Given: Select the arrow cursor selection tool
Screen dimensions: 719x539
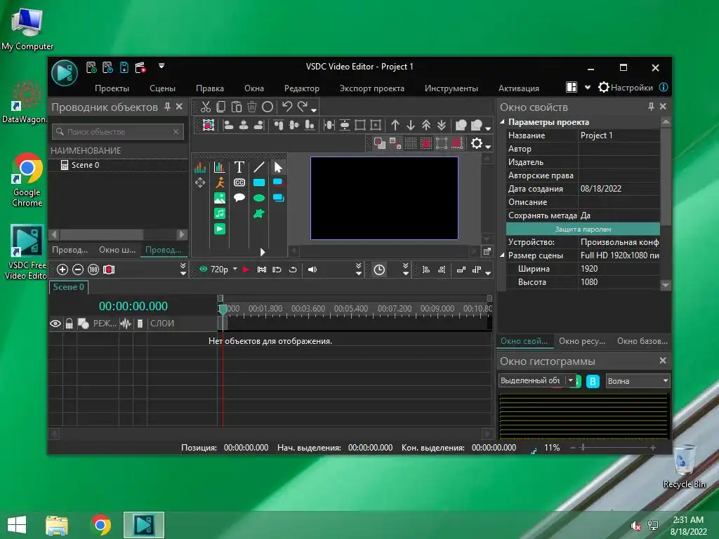Looking at the screenshot, I should [x=278, y=167].
